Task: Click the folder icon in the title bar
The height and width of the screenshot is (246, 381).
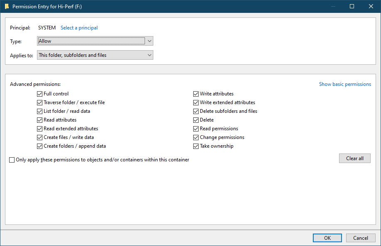Action: [7, 6]
